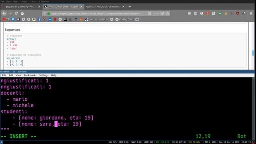Open the Konsole View menu
This screenshot has width=256, height=144.
[x=18, y=75]
